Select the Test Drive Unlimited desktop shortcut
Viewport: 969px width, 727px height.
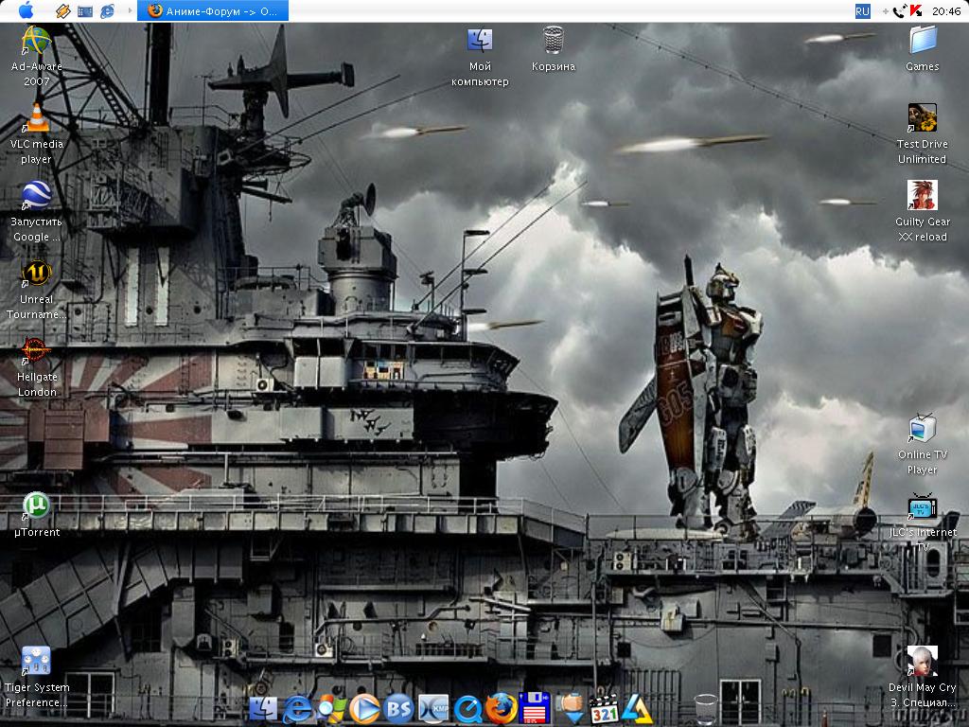[922, 134]
